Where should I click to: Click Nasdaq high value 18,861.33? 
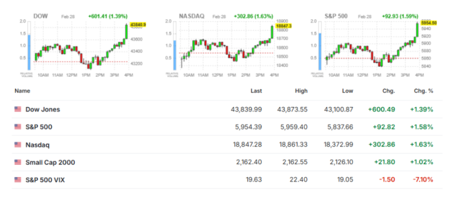point(292,145)
